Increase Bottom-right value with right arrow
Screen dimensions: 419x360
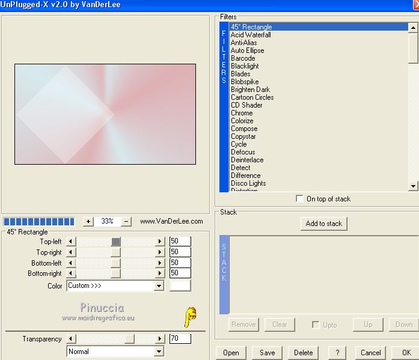[159, 273]
